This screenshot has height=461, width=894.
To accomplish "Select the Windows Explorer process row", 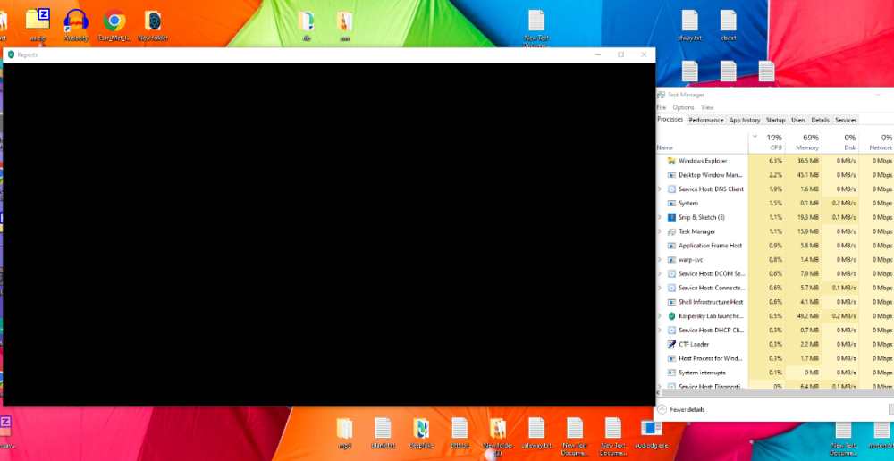I will pyautogui.click(x=775, y=161).
